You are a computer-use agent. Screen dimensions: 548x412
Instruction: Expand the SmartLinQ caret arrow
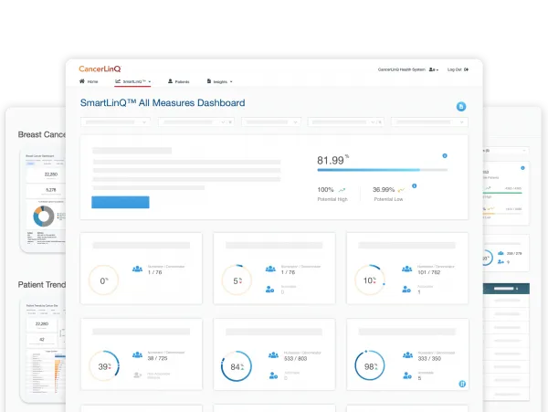point(150,82)
